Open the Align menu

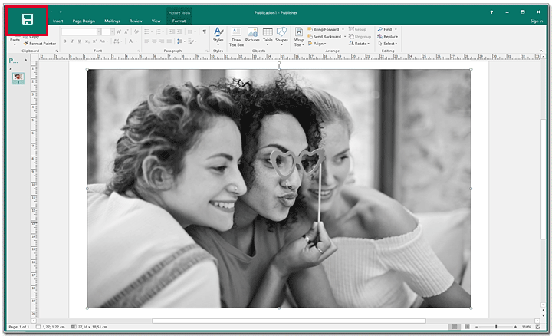(x=317, y=44)
